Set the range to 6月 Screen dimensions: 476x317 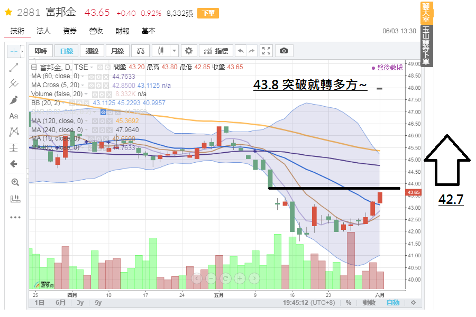tap(60, 303)
